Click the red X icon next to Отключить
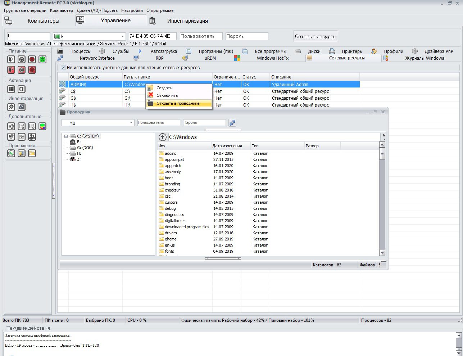Image resolution: width=463 pixels, height=356 pixels. [x=151, y=95]
